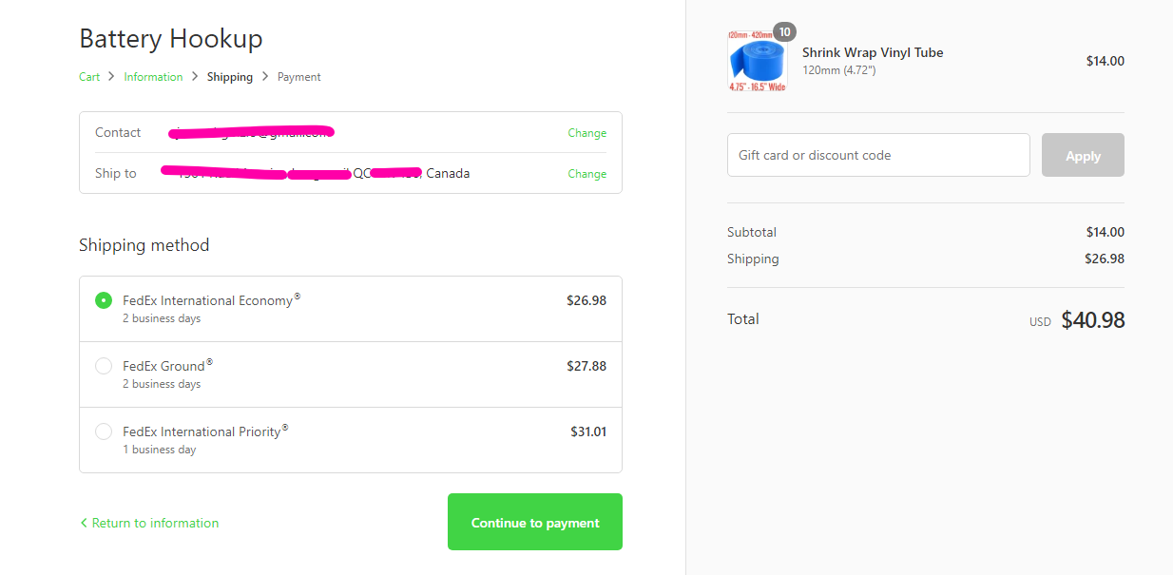Return to information link
Image resolution: width=1173 pixels, height=575 pixels.
(155, 523)
